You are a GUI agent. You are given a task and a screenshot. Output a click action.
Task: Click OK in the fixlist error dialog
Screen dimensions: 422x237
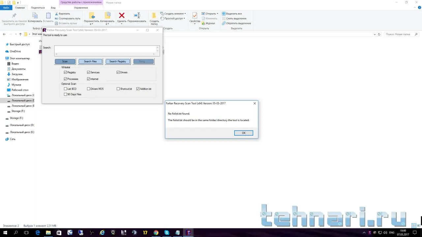[244, 133]
